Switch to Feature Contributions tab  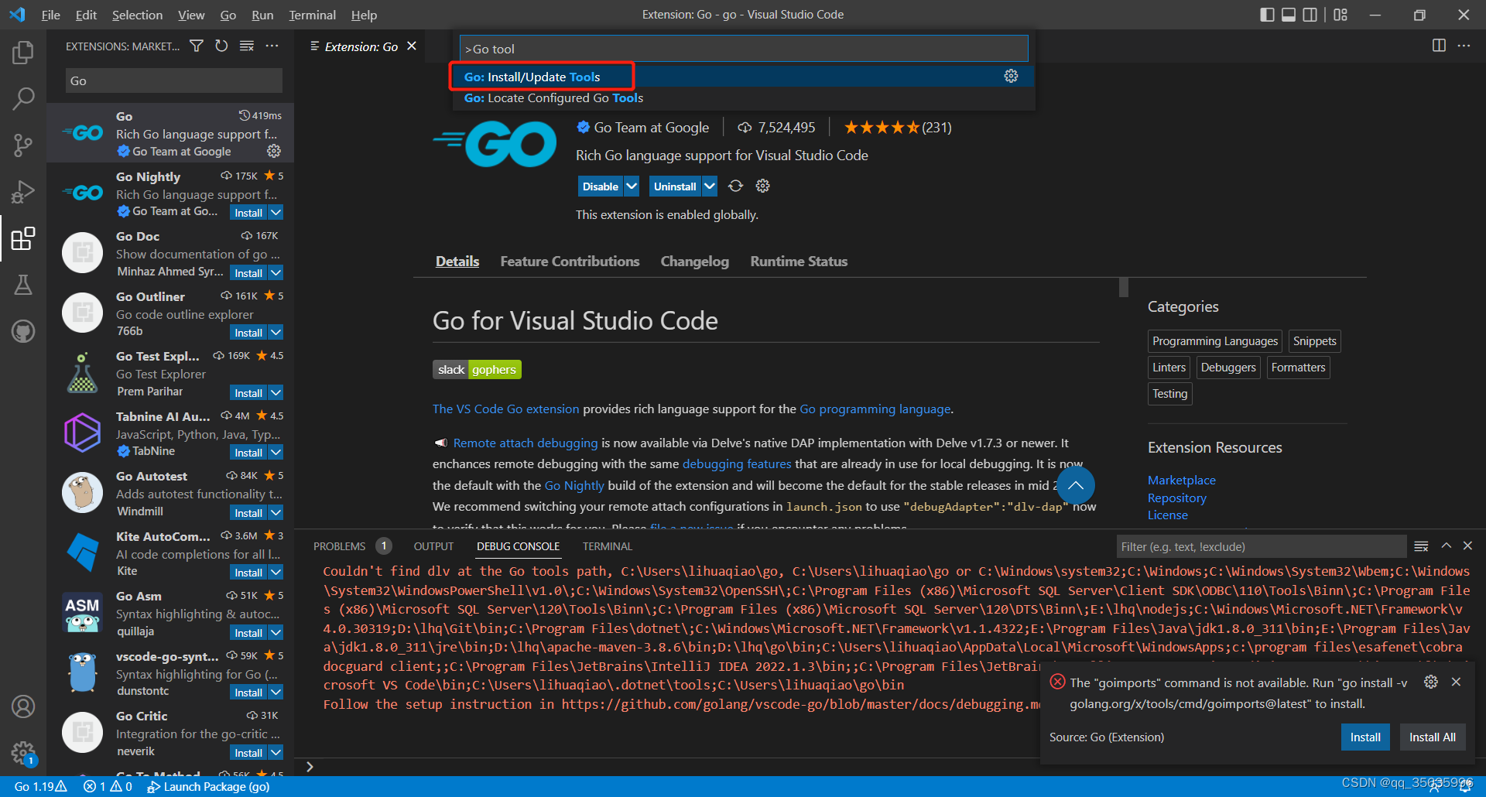pyautogui.click(x=570, y=262)
